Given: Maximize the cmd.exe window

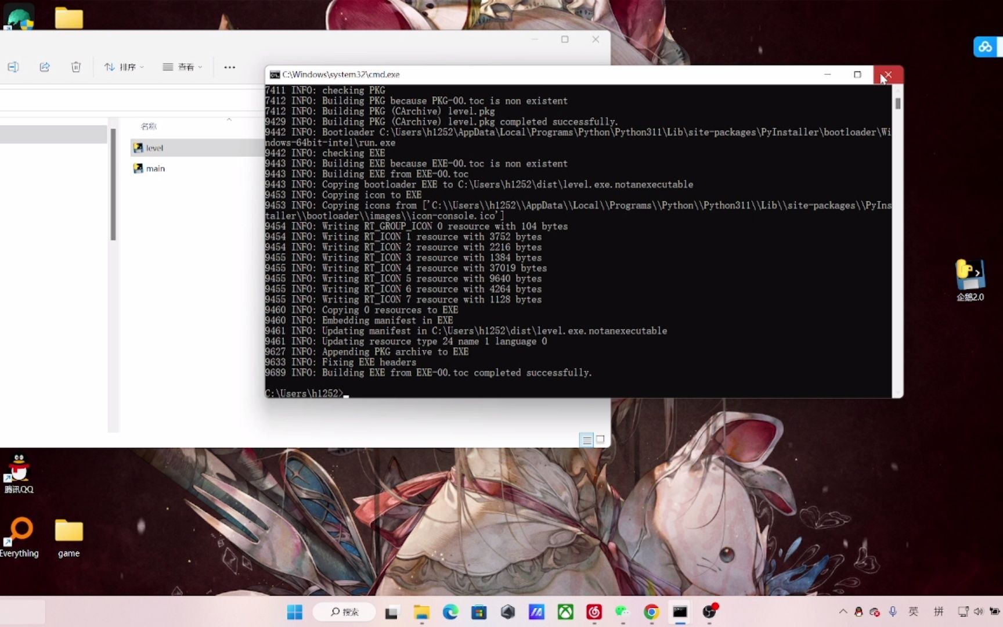Looking at the screenshot, I should click(857, 74).
